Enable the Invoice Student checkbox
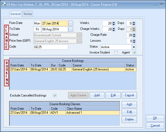166x132 pixels. click(x=116, y=52)
